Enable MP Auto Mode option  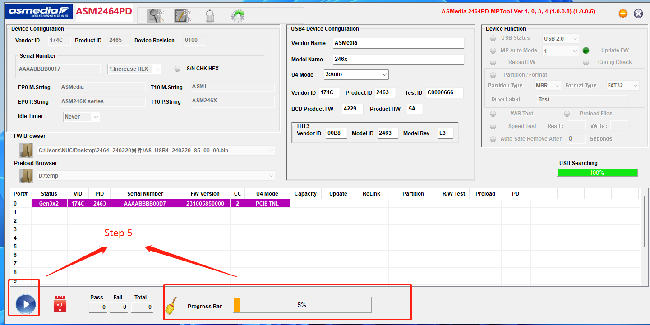493,51
